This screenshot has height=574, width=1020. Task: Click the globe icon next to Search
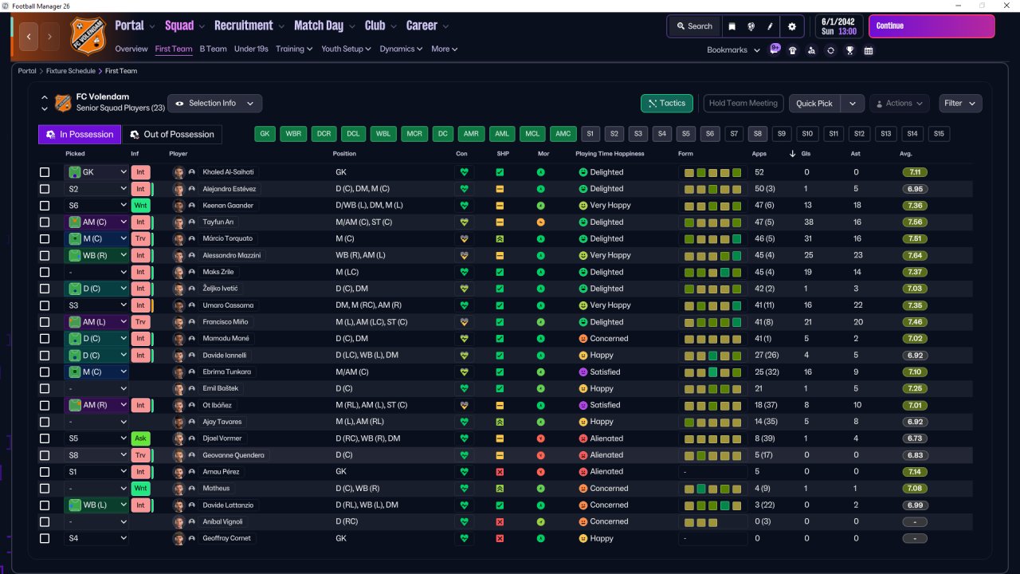coord(751,26)
